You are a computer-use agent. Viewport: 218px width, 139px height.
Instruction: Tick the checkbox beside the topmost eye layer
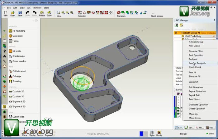pos(181,108)
